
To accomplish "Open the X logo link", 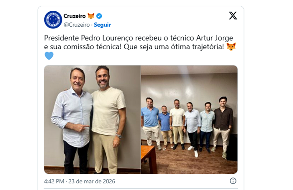I will click(233, 15).
